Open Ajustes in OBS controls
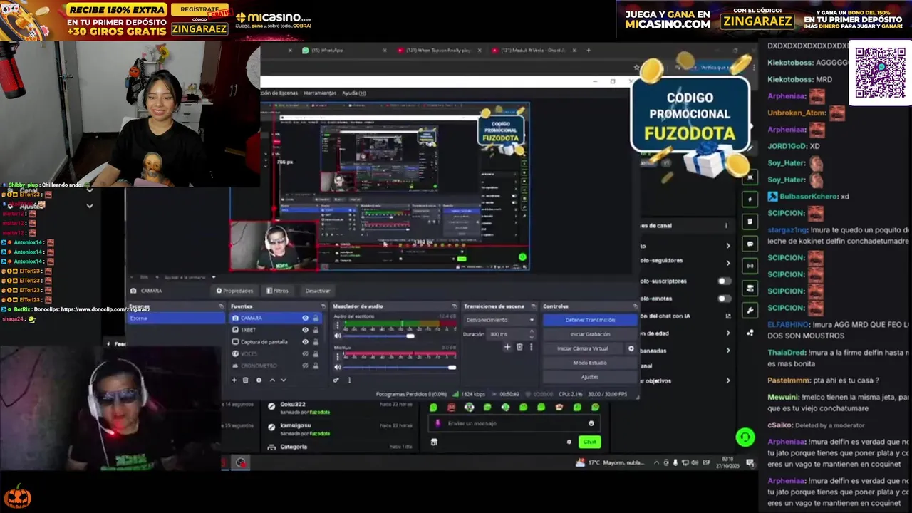The width and height of the screenshot is (912, 513). point(590,377)
